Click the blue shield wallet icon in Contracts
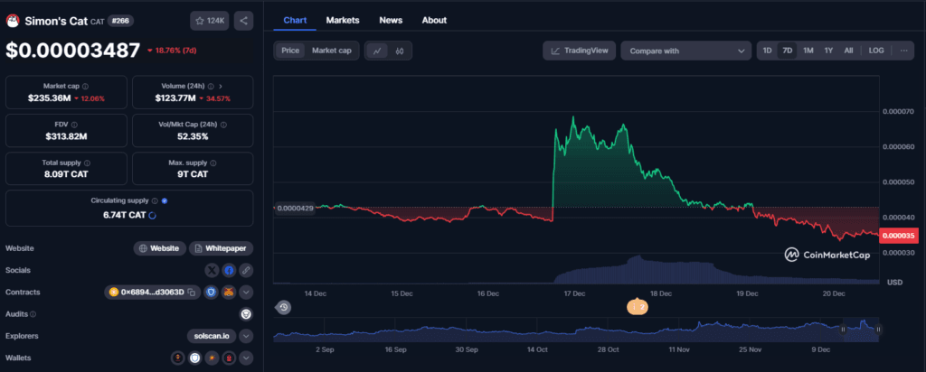The height and width of the screenshot is (372, 926). [212, 292]
